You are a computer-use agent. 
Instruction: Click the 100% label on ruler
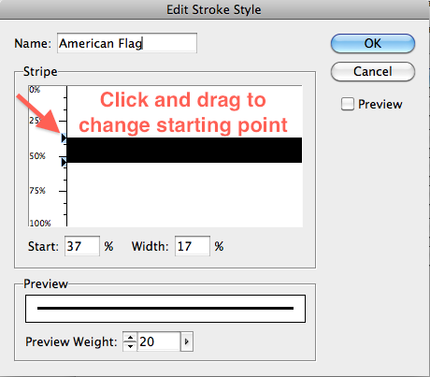pyautogui.click(x=40, y=223)
